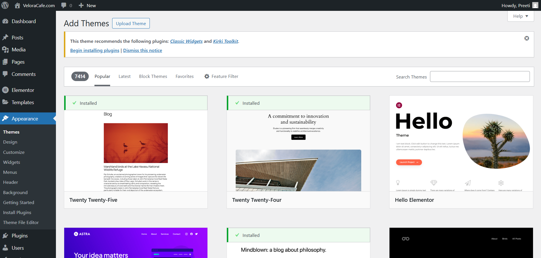541x258 pixels.
Task: Click the Appearance paintbrush icon
Action: 5,118
